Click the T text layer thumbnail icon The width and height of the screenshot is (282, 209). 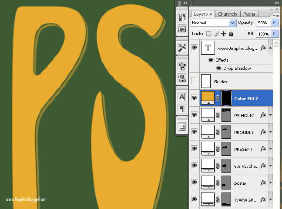(208, 48)
